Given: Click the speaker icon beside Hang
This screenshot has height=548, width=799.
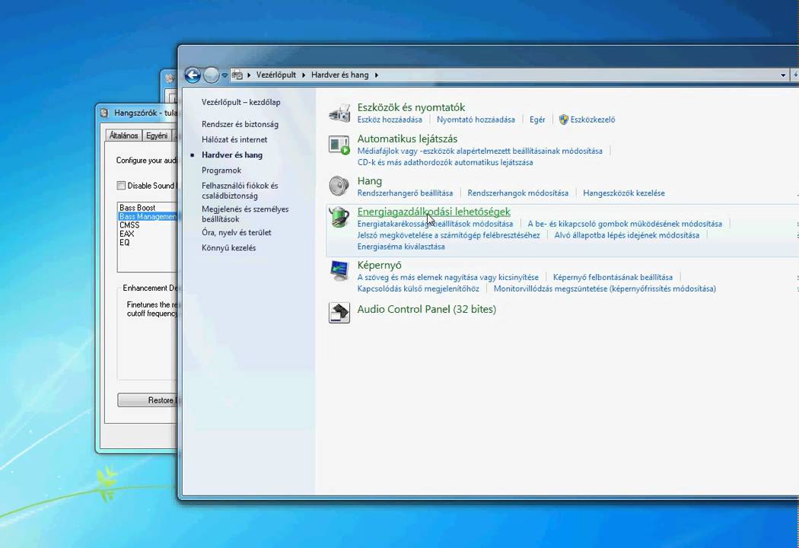Looking at the screenshot, I should click(339, 186).
